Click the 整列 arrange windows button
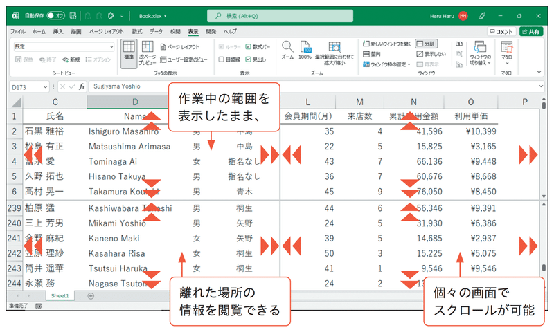The height and width of the screenshot is (330, 554). click(x=372, y=54)
